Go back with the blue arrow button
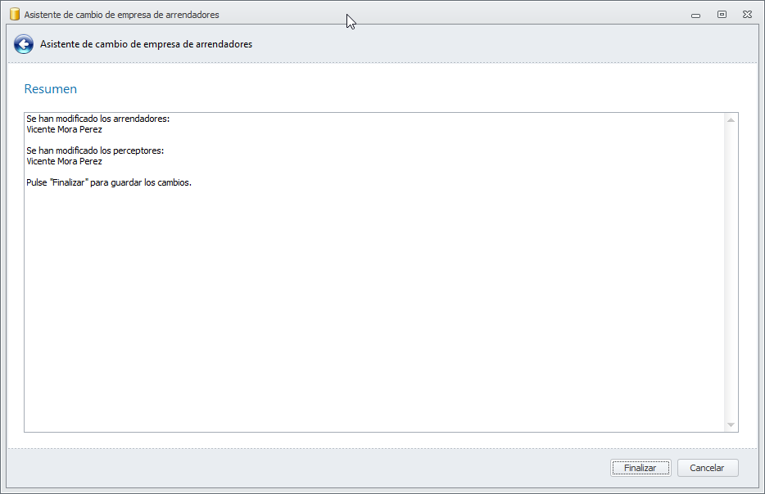The height and width of the screenshot is (494, 765). tap(24, 44)
